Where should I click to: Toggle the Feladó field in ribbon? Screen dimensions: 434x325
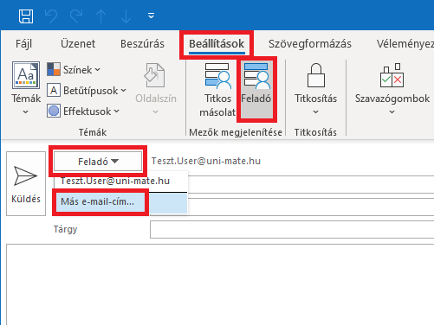(x=256, y=90)
